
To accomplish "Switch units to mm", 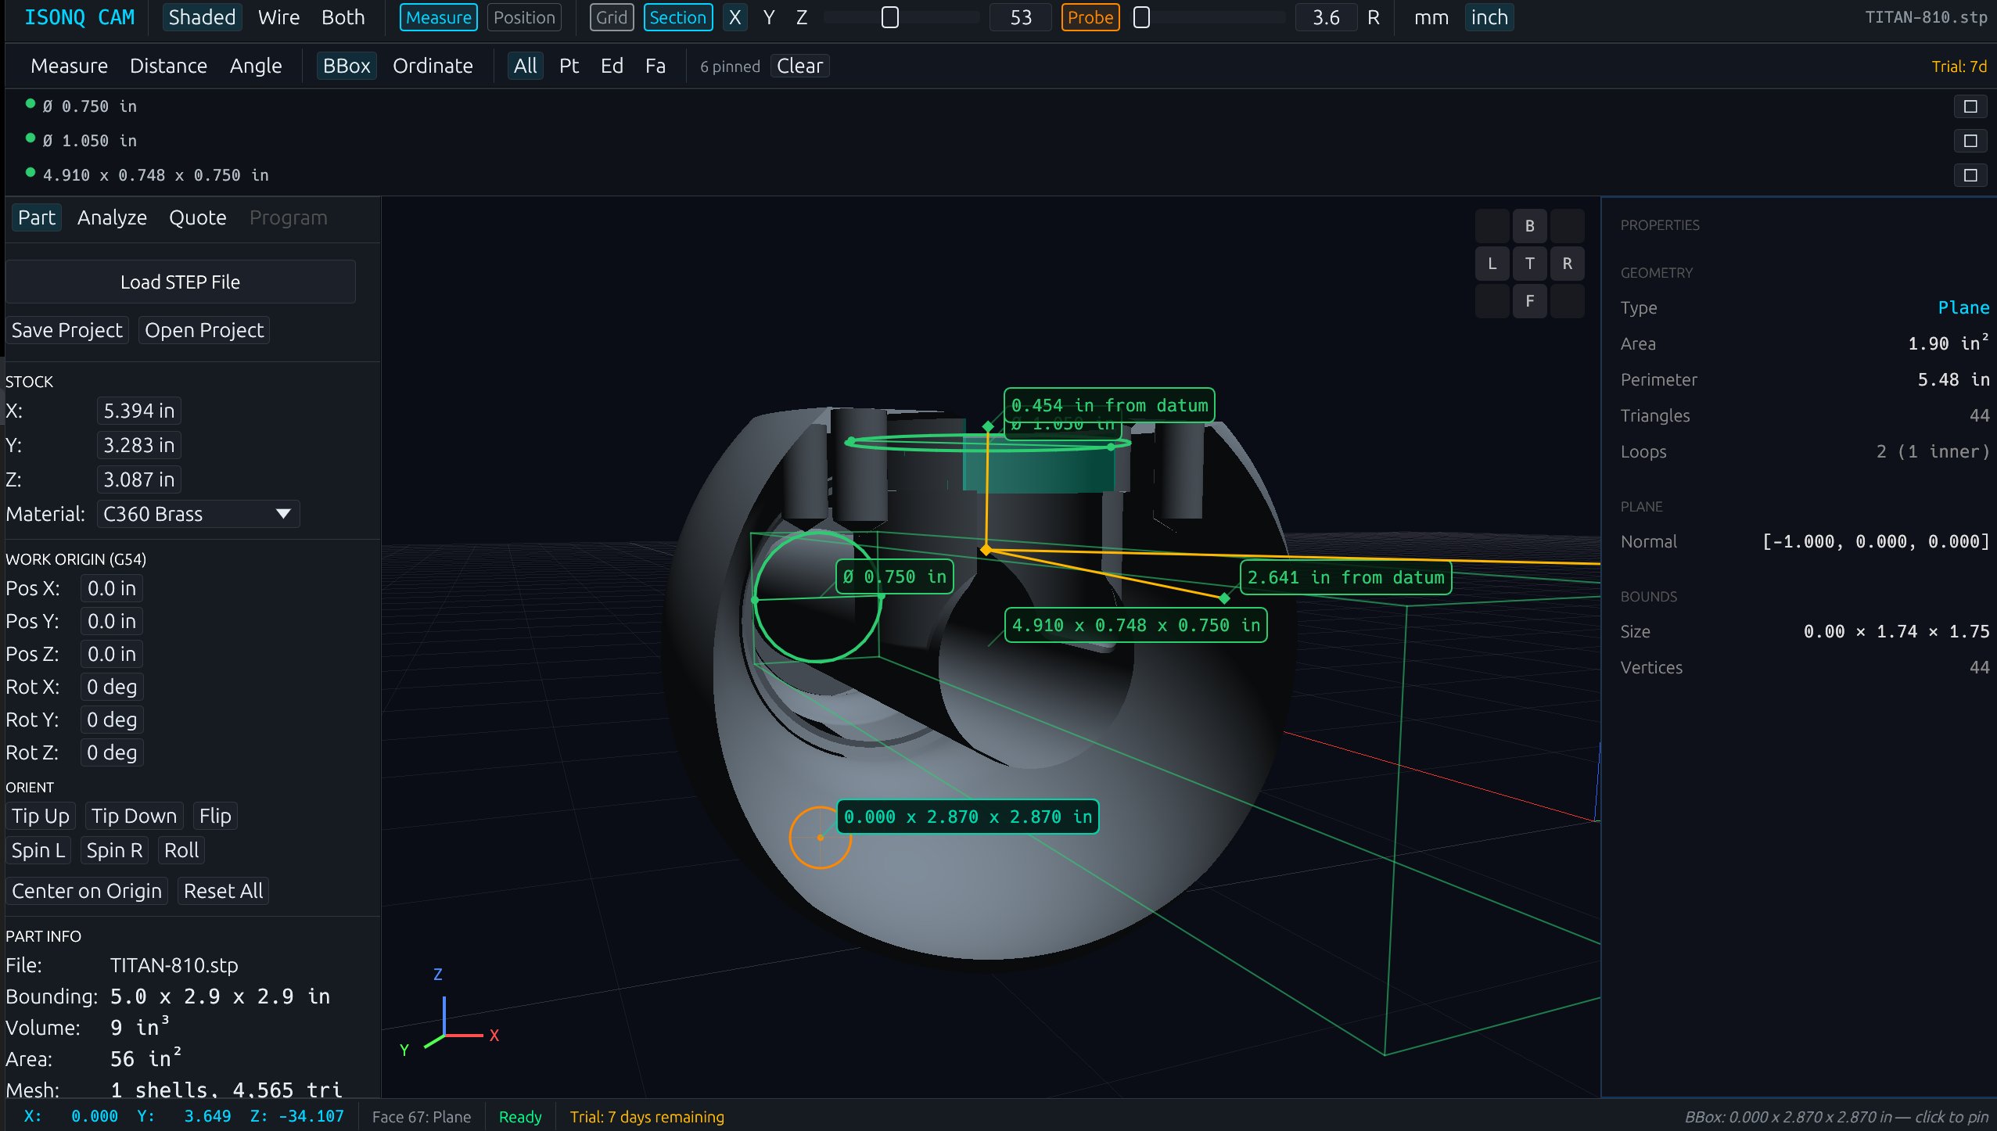I will (x=1431, y=17).
